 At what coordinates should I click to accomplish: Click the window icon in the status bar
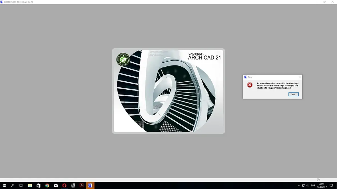point(318,180)
